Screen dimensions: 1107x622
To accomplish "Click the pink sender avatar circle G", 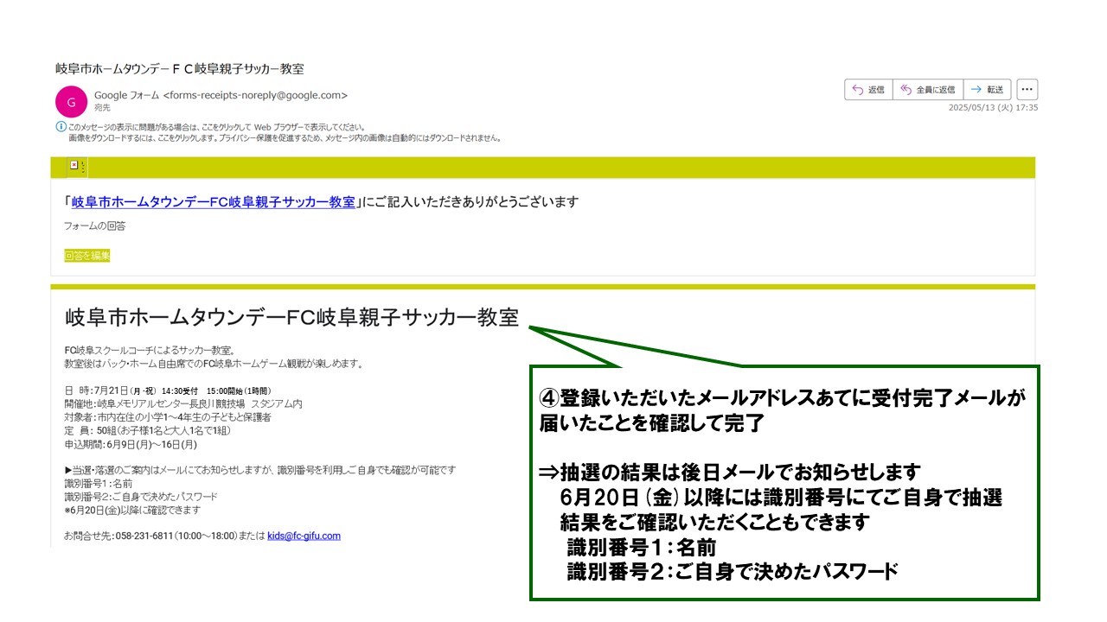I will point(71,101).
